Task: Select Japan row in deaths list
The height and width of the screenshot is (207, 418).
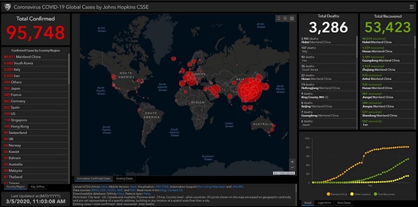Action: pyautogui.click(x=328, y=123)
